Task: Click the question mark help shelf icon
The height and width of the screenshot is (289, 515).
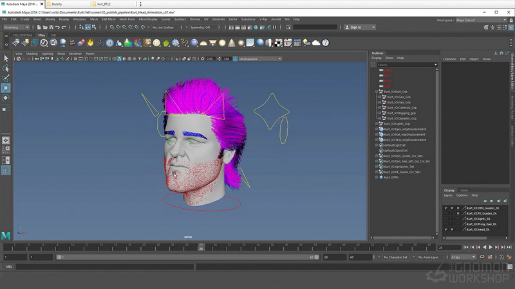Action: tap(326, 42)
